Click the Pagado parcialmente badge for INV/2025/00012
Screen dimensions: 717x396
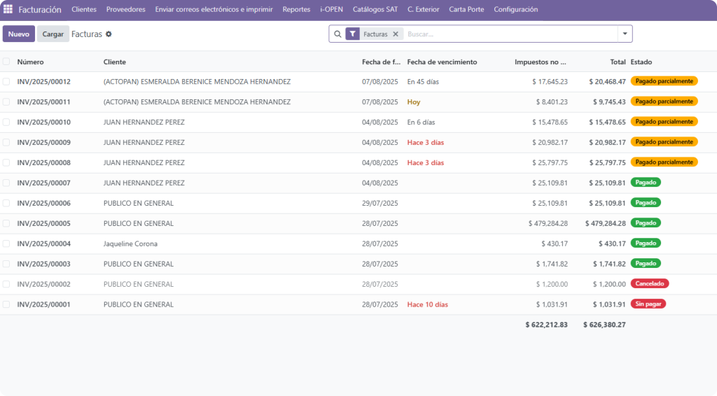pos(664,81)
